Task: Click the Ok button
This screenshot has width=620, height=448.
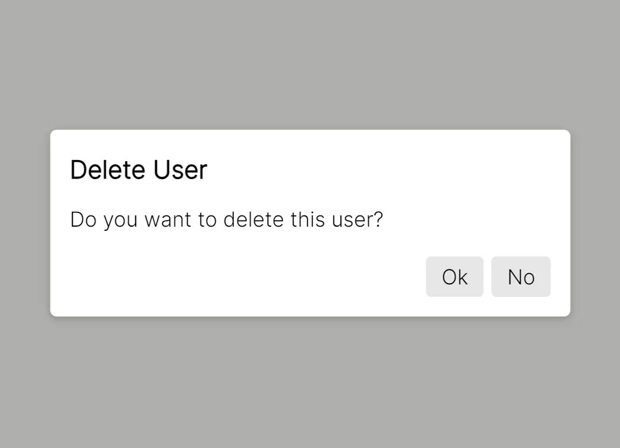Action: point(454,277)
